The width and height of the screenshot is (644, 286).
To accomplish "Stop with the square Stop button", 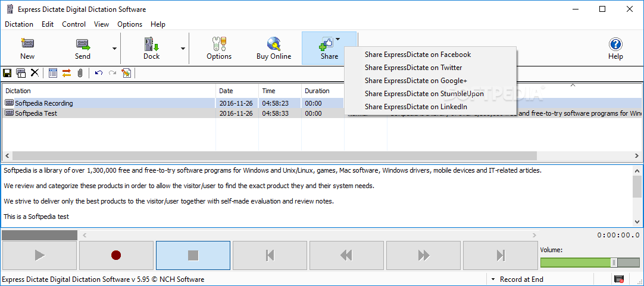I will click(193, 256).
